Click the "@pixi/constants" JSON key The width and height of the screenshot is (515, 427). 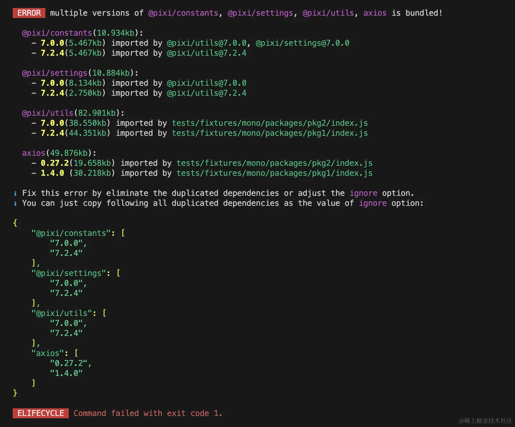pyautogui.click(x=71, y=233)
